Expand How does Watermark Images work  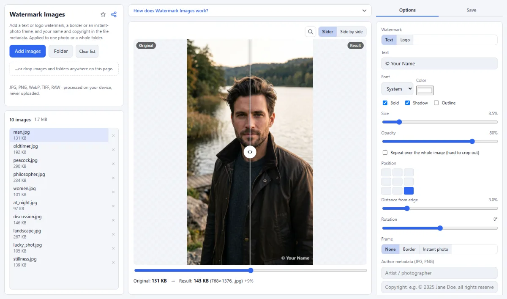point(250,11)
